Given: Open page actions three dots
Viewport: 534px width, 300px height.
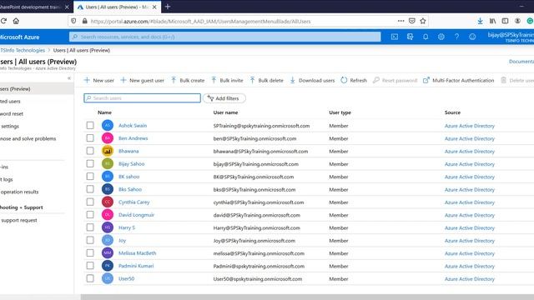Looking at the screenshot, I should [400, 21].
